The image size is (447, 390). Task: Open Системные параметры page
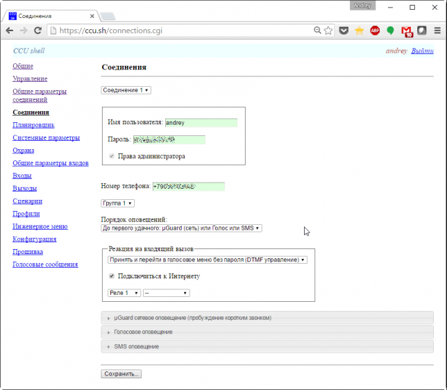pyautogui.click(x=46, y=137)
